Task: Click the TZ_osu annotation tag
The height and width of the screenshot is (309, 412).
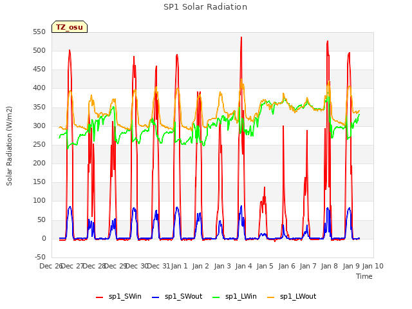Action: 70,27
